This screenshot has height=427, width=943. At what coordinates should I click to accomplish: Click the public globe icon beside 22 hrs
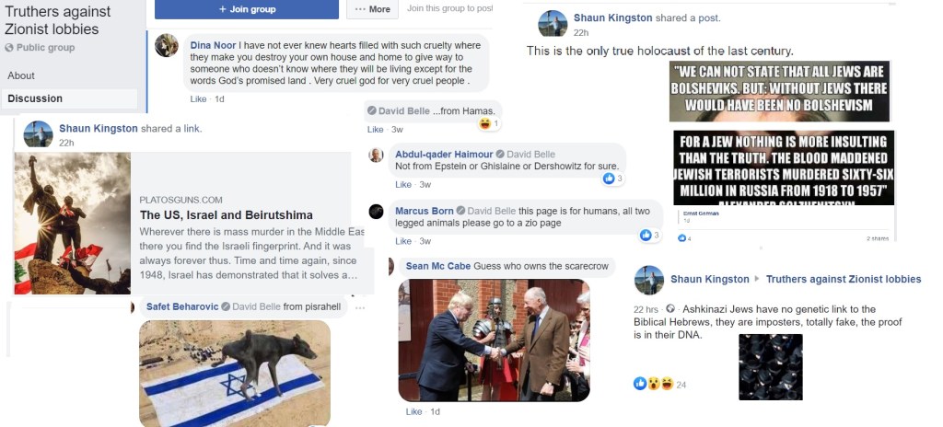click(670, 310)
